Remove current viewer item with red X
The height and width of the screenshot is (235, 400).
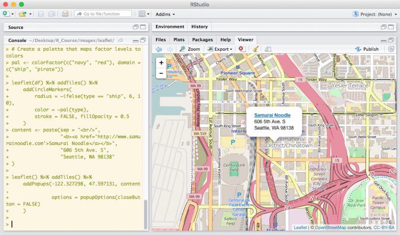(241, 49)
